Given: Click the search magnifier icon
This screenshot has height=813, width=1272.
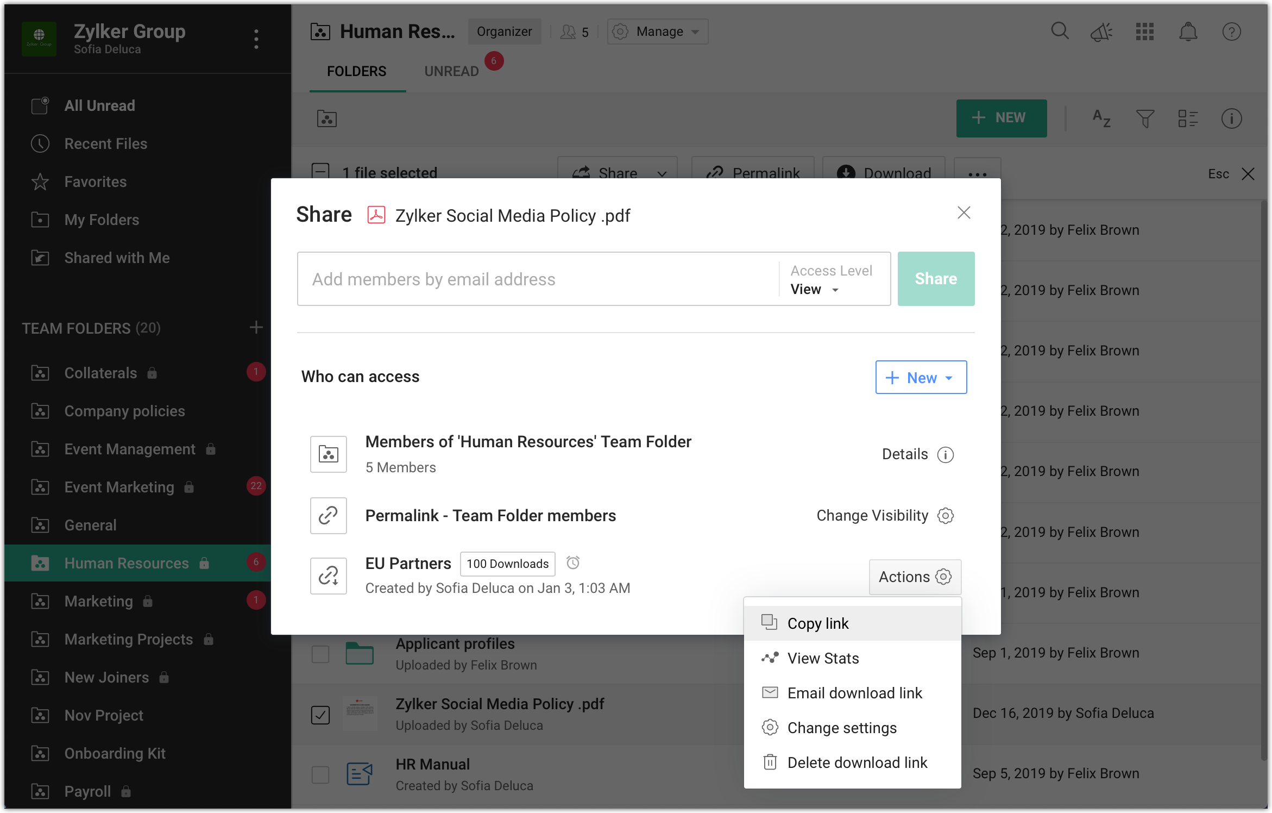Looking at the screenshot, I should [x=1059, y=32].
